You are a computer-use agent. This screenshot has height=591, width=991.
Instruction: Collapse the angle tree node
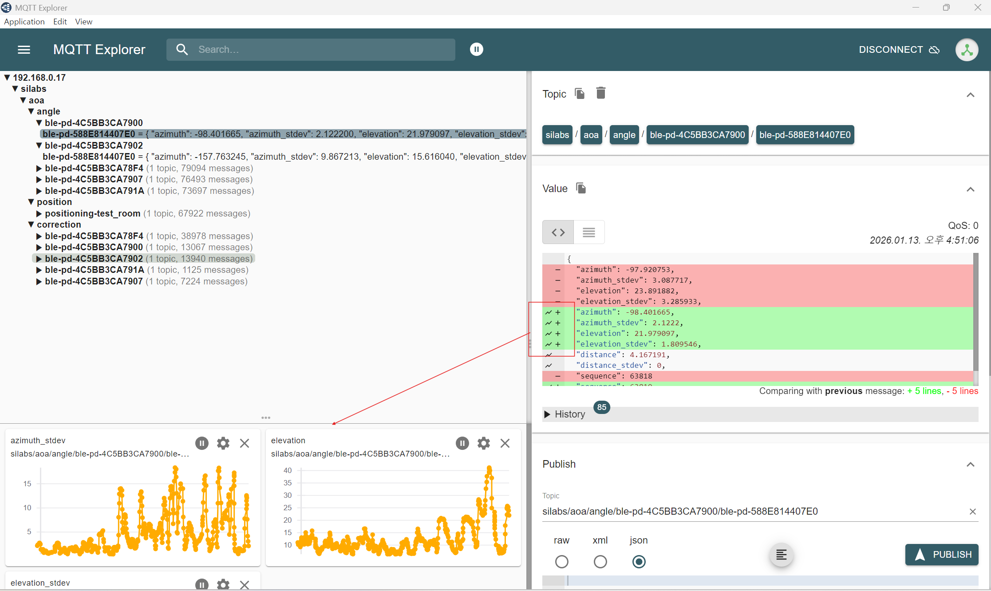tap(31, 111)
